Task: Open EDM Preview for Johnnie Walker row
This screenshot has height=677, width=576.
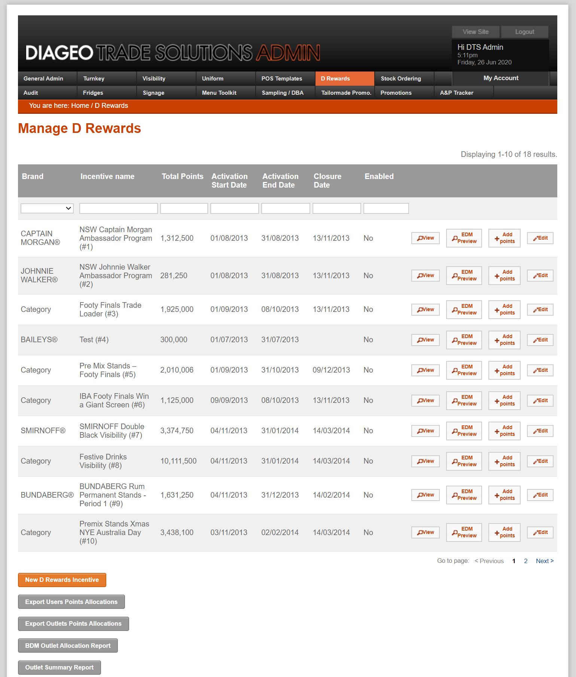Action: (x=464, y=276)
